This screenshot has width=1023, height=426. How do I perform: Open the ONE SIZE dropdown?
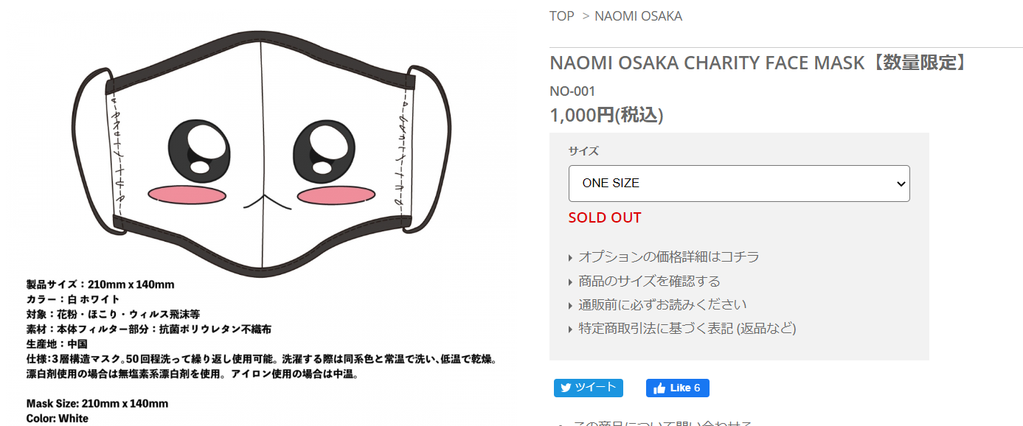point(738,184)
